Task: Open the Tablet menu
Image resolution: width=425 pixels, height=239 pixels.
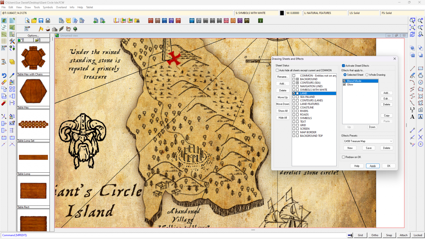Action: (90, 7)
